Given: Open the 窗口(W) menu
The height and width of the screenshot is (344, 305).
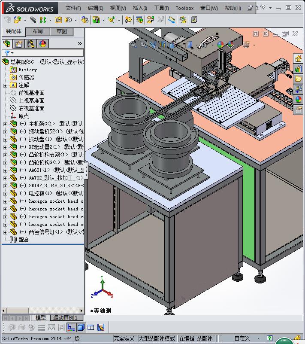Looking at the screenshot, I should point(209,8).
